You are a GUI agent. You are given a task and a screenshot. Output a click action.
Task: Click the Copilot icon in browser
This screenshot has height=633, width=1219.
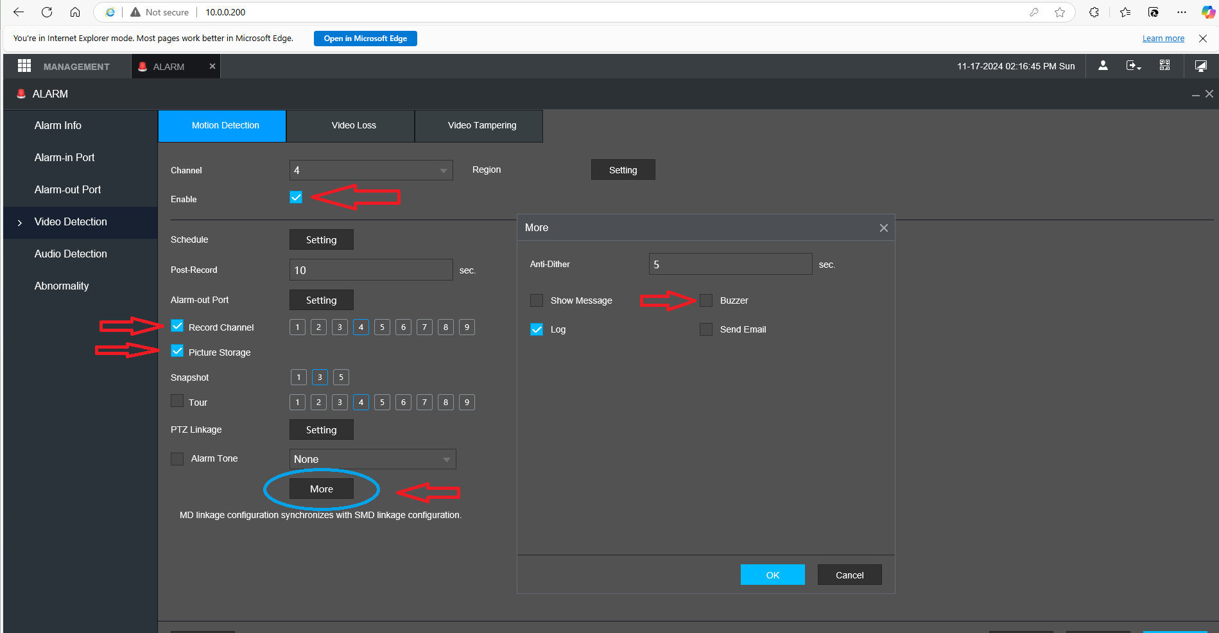[x=1208, y=12]
